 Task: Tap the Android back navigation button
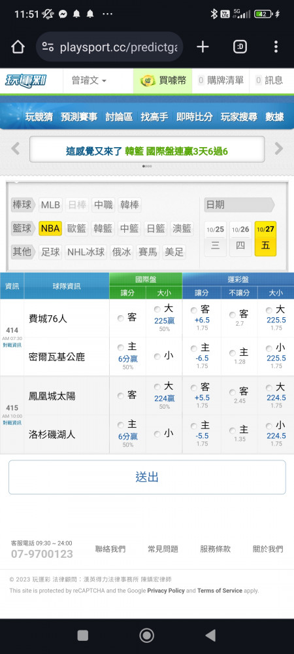(211, 635)
